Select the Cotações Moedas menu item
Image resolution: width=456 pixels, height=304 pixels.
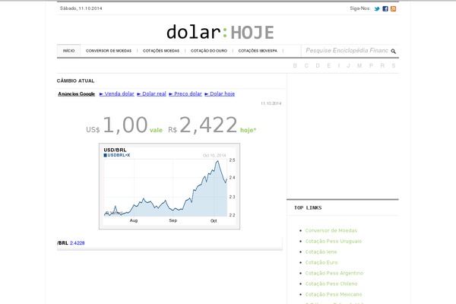tap(161, 51)
